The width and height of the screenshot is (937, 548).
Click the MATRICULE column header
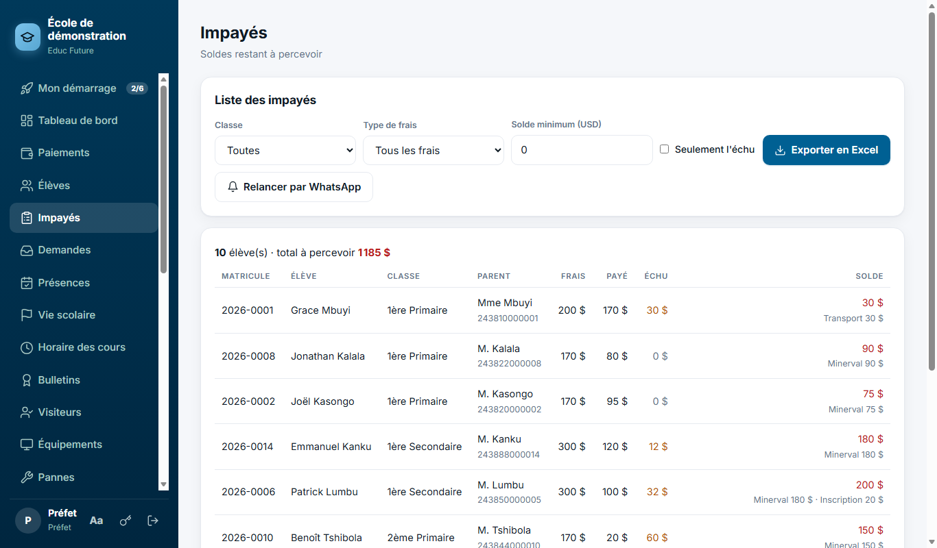coord(246,276)
